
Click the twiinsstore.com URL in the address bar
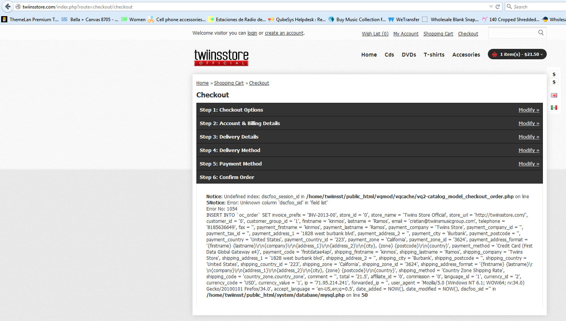tap(77, 7)
